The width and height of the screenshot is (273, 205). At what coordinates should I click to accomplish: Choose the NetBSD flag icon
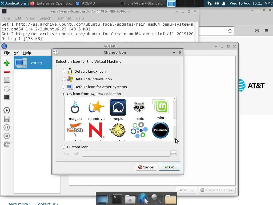(x=75, y=130)
